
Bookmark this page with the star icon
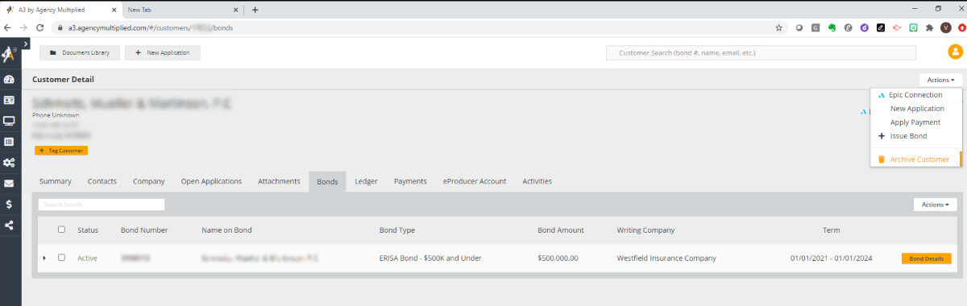click(x=778, y=27)
